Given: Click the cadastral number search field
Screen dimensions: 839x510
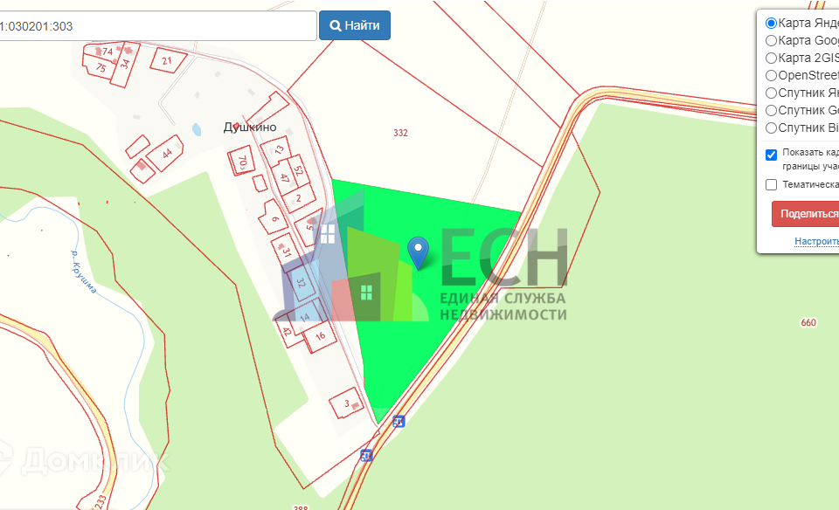Looking at the screenshot, I should tap(158, 25).
